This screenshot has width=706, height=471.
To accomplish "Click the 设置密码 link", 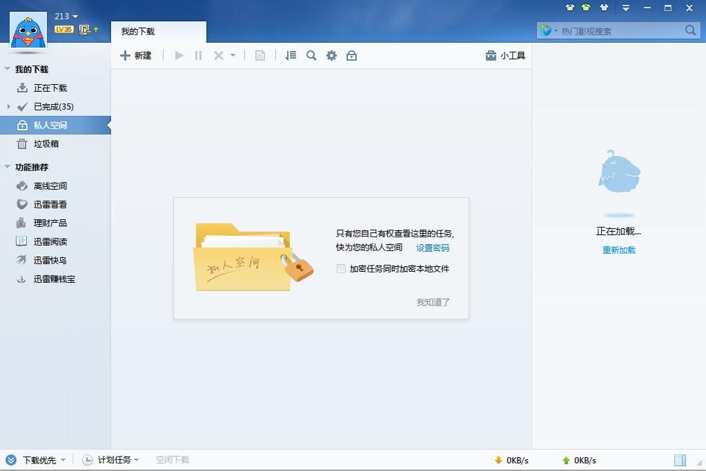I will click(433, 248).
